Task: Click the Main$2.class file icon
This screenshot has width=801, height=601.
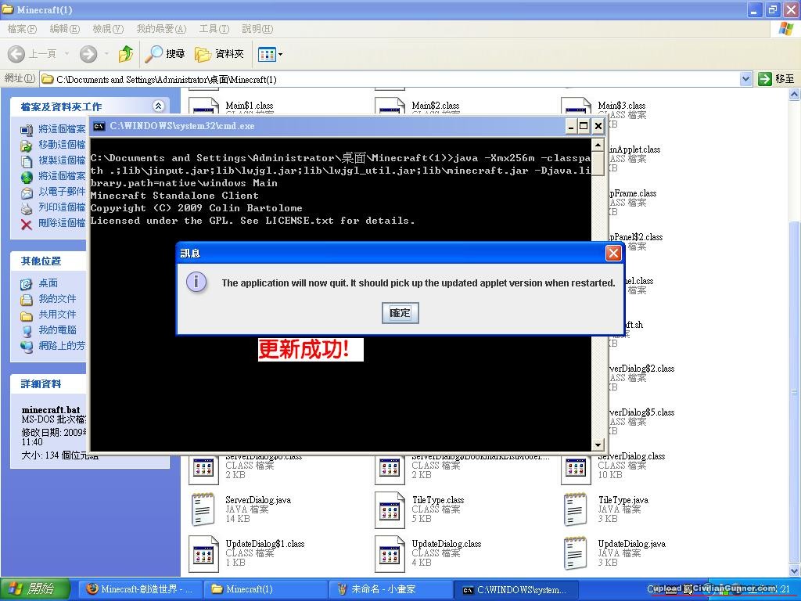Action: [390, 108]
